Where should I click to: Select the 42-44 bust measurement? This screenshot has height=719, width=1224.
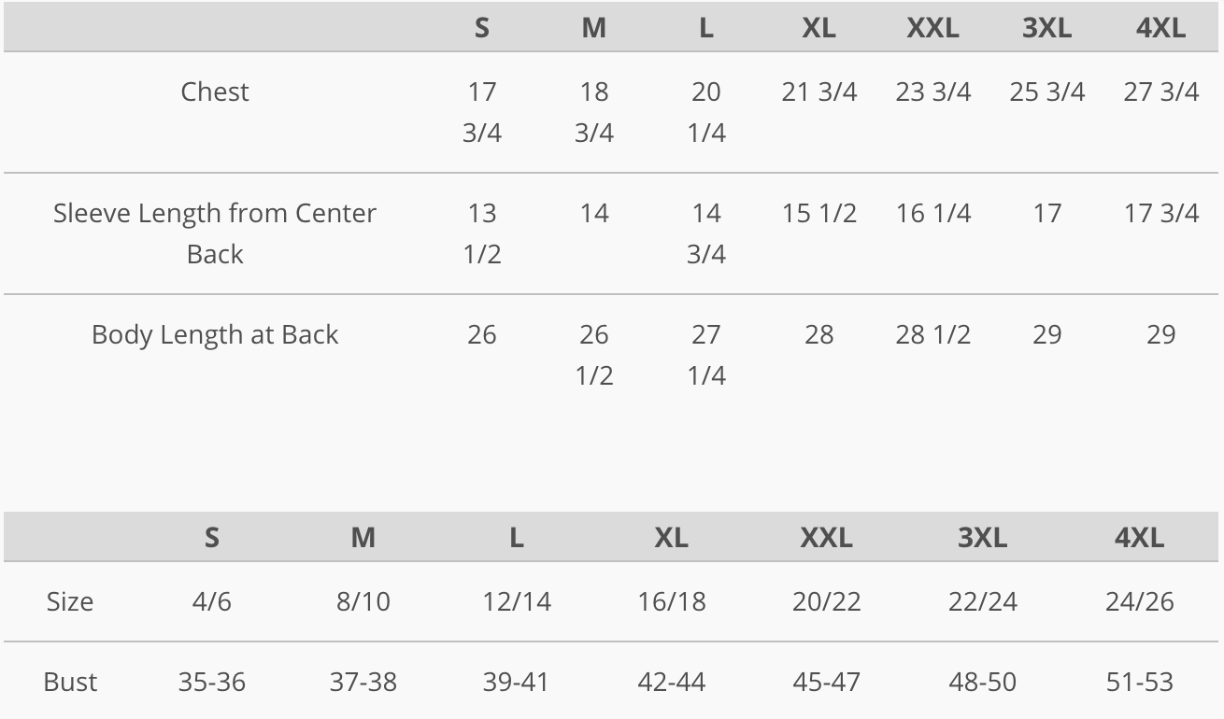671,682
